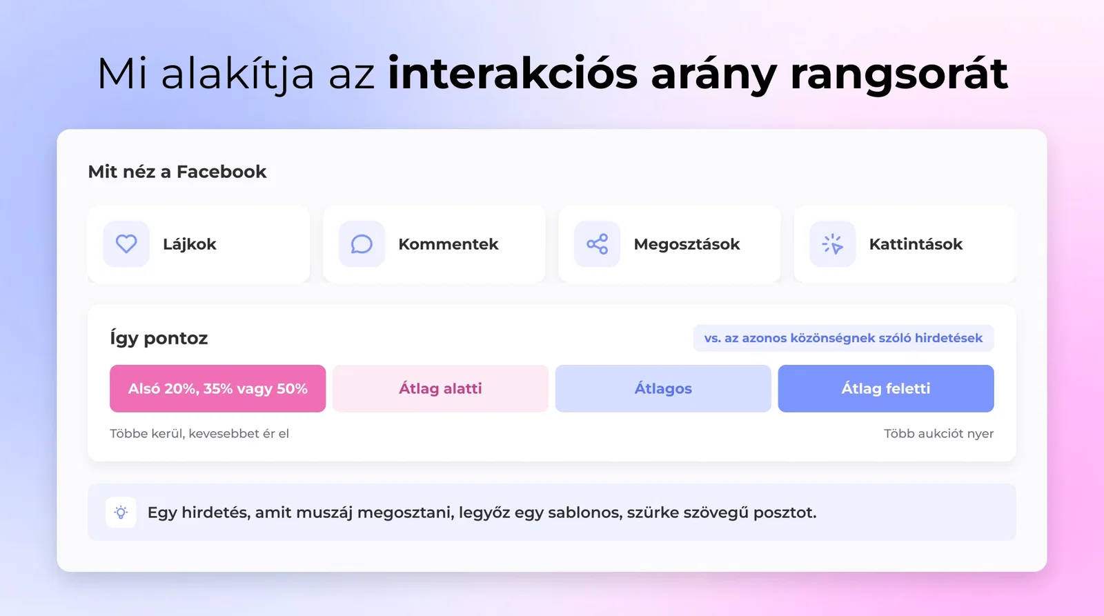
Task: Select the Kattintások card label
Action: pos(916,244)
